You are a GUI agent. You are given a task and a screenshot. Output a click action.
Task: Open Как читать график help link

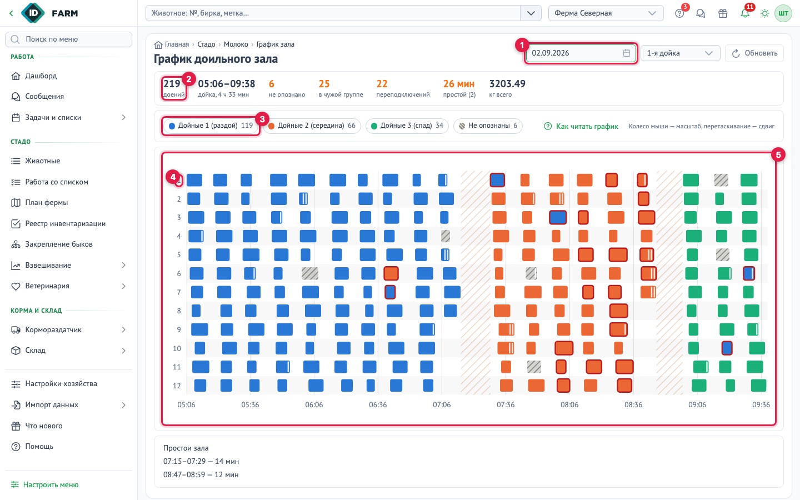click(581, 126)
